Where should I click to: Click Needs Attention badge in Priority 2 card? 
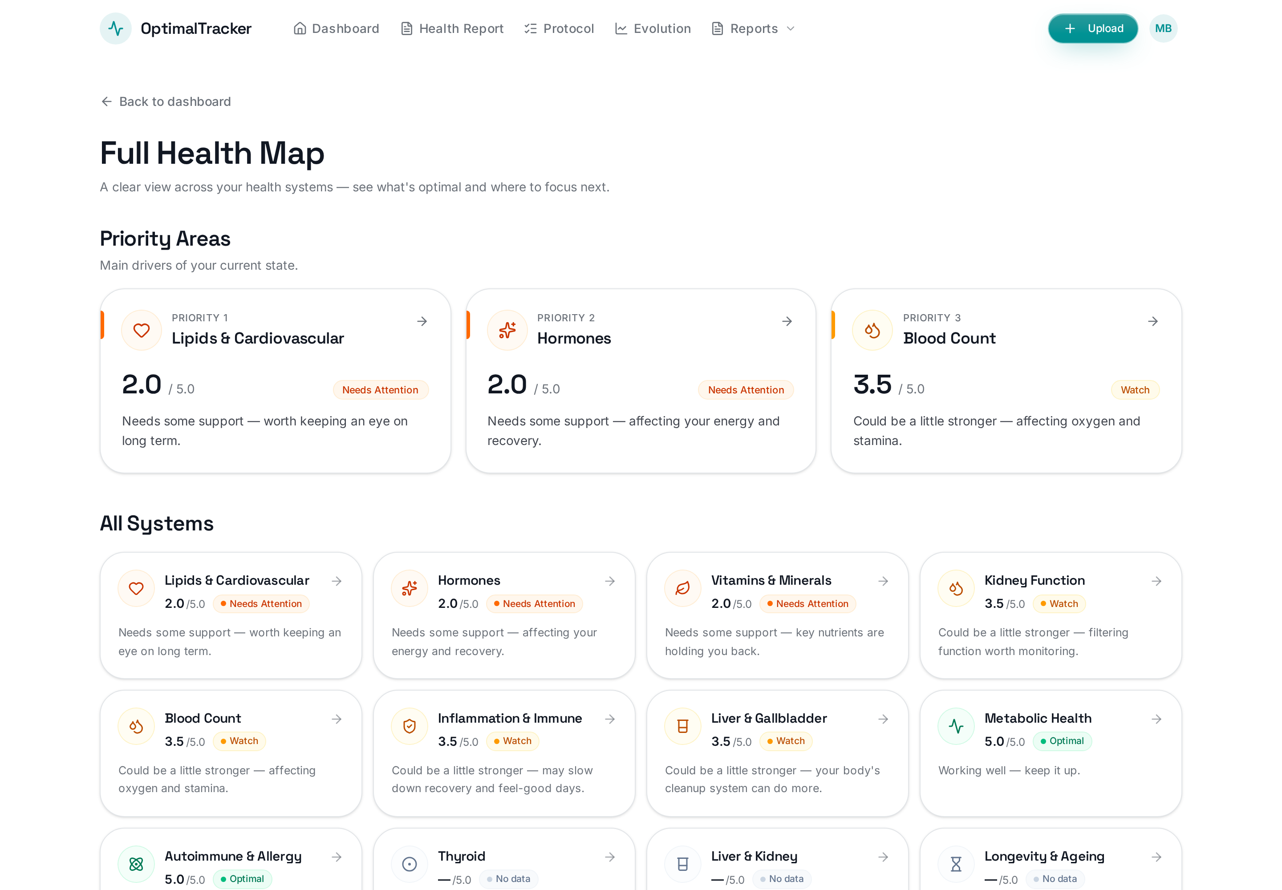745,390
